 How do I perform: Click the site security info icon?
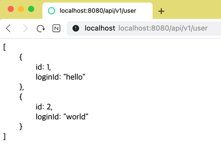point(76,28)
